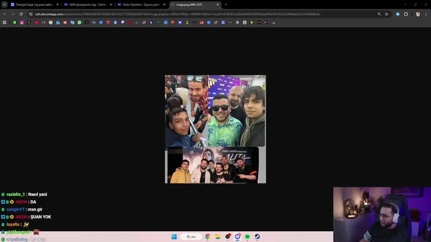Image resolution: width=431 pixels, height=242 pixels.
Task: Click chat username razieltv_1
Action: pos(15,194)
